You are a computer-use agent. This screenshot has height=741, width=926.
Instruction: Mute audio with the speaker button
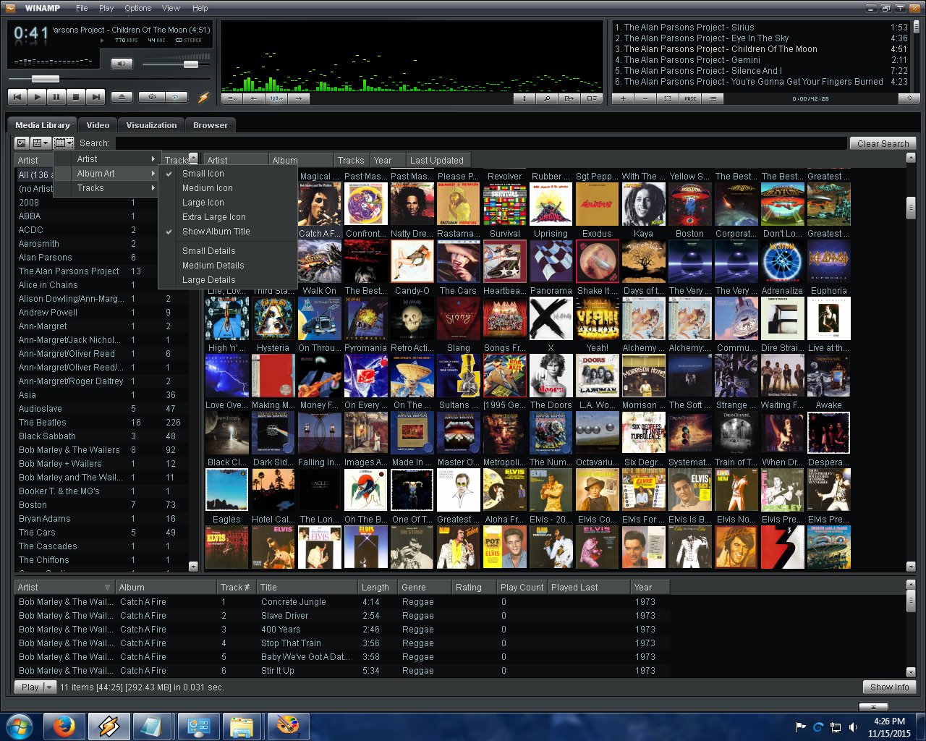tap(122, 64)
